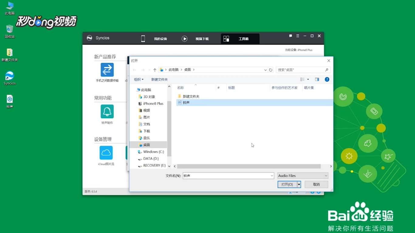Screen dimensions: 415x233
Task: Sort by # column header
Action: 221,88
